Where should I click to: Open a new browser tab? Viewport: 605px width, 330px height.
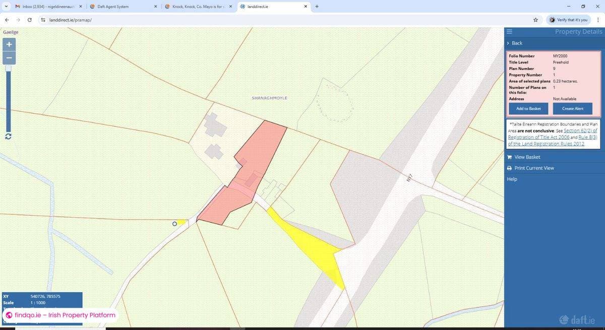click(x=317, y=7)
